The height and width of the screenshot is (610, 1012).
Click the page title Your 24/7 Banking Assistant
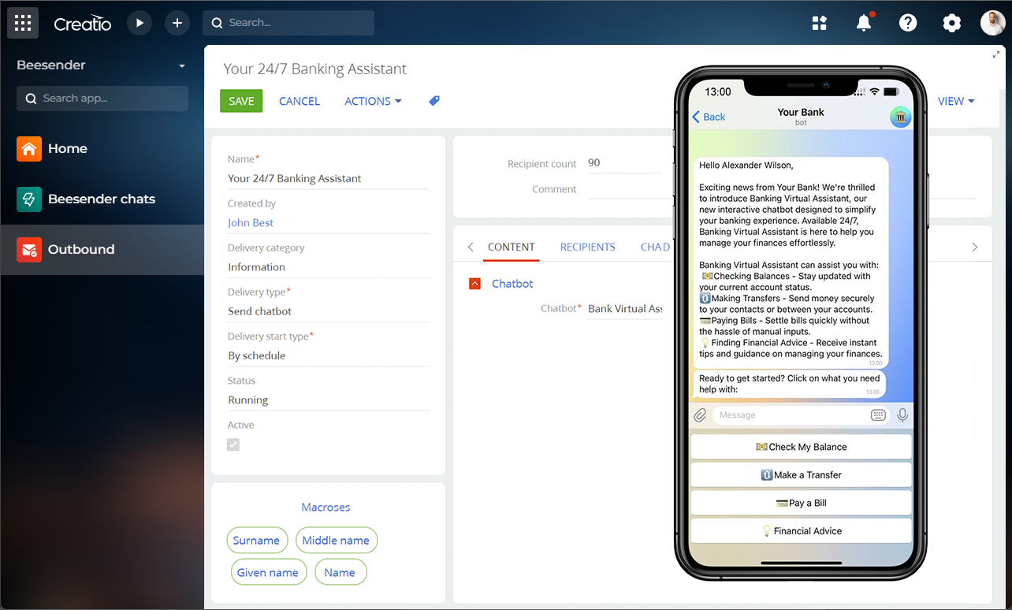tap(315, 69)
